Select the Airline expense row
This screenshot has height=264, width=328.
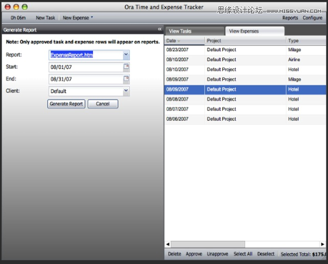(x=245, y=59)
